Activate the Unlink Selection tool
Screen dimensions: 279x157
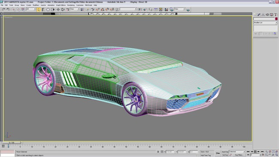click(x=18, y=9)
